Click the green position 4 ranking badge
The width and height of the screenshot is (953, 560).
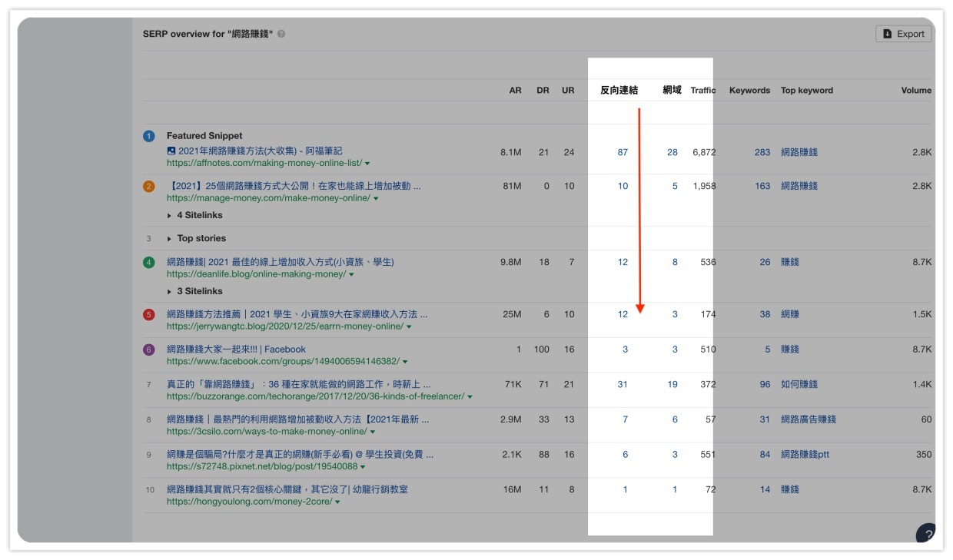point(148,262)
